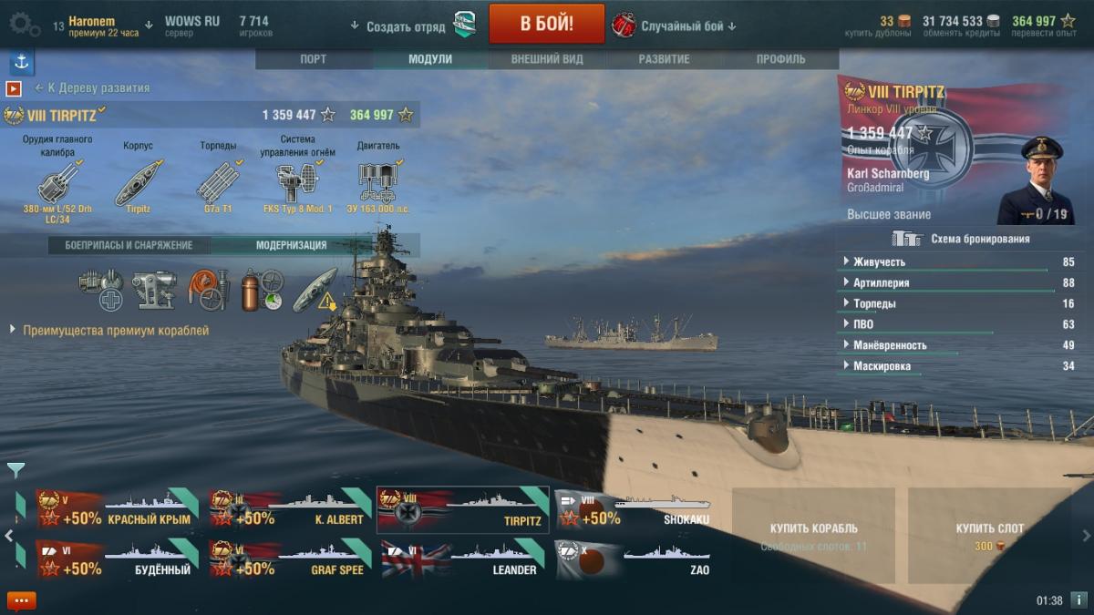Open the anchor port icon

pyautogui.click(x=22, y=63)
